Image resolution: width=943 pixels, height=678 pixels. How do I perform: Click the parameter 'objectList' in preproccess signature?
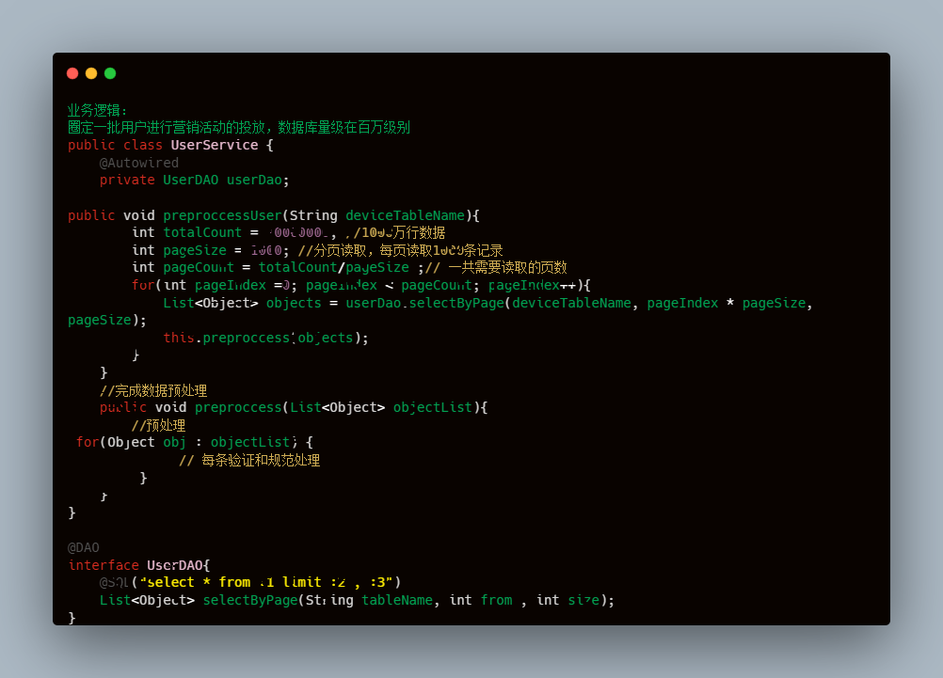coord(433,407)
